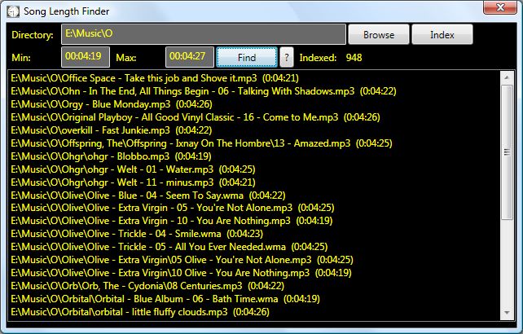Select ohgr - Welt - 11 - minus.mp3 row

tap(133, 182)
